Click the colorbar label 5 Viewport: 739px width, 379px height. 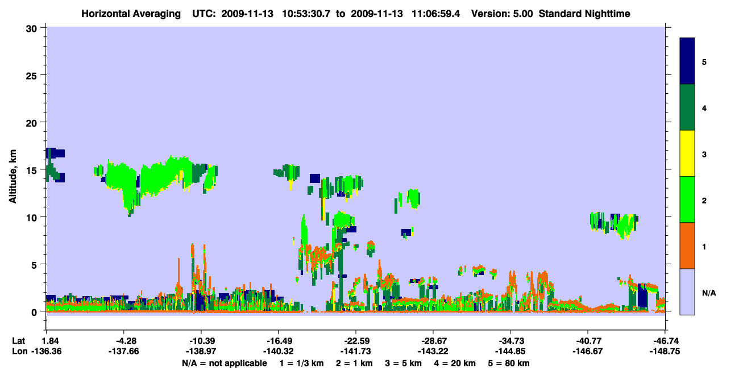704,61
